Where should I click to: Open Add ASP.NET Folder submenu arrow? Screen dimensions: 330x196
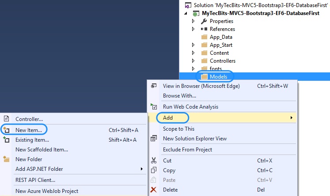[142, 169]
